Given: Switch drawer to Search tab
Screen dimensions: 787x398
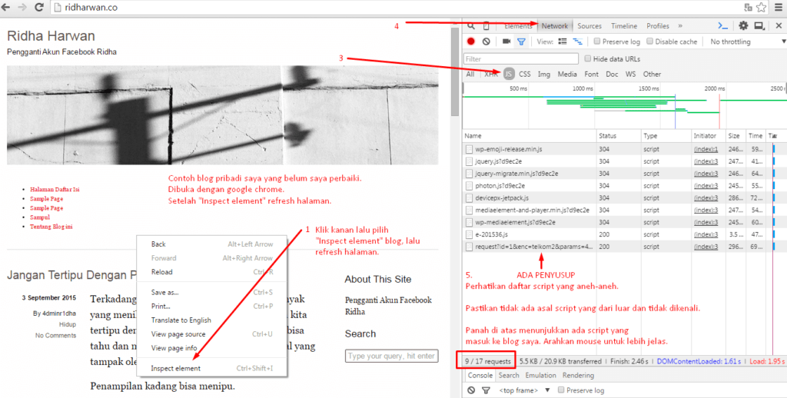Looking at the screenshot, I should pyautogui.click(x=509, y=376).
